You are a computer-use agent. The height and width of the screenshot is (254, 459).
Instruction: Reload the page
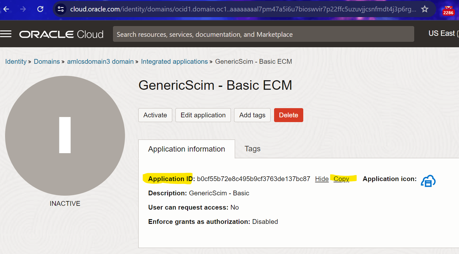[40, 9]
